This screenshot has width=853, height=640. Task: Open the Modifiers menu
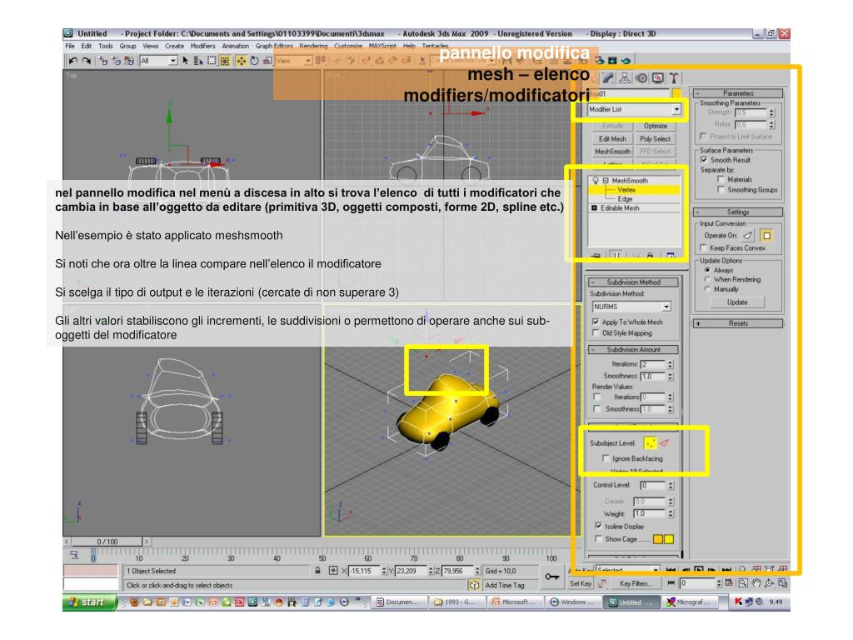tap(203, 47)
